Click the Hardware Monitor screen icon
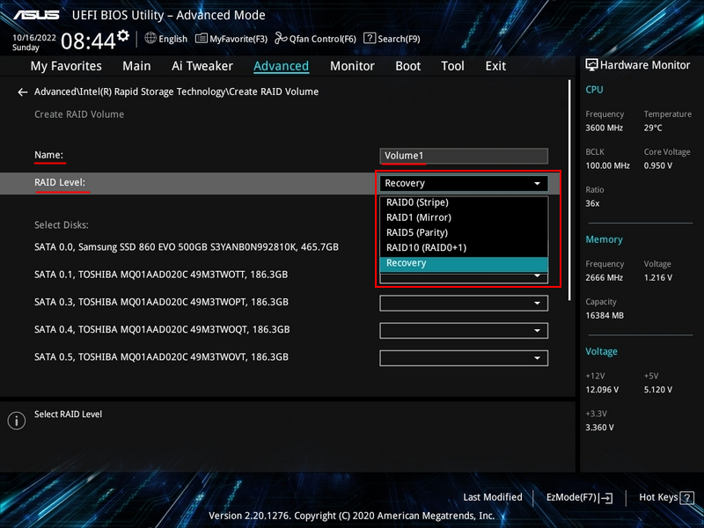This screenshot has width=704, height=528. pyautogui.click(x=591, y=65)
